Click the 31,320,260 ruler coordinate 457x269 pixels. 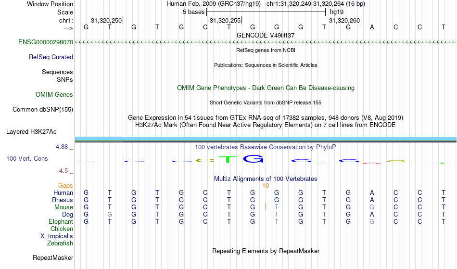pos(344,20)
